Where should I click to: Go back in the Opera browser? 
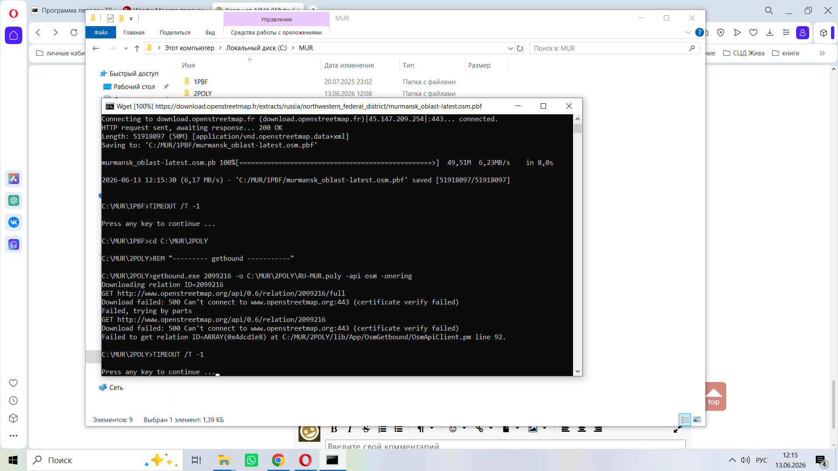tap(38, 32)
